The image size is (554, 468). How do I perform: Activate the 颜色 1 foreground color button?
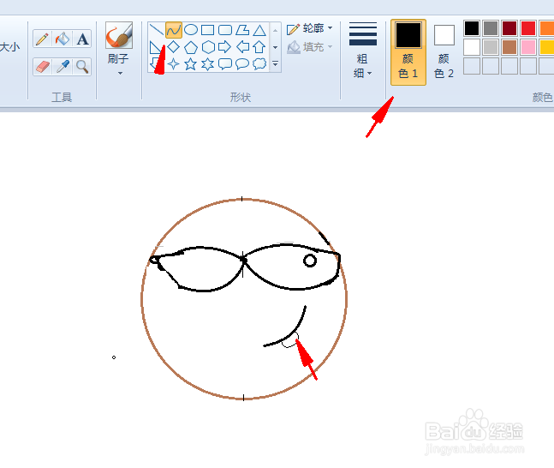(x=408, y=52)
